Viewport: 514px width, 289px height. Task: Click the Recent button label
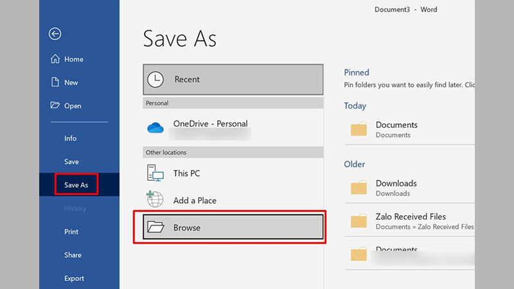click(x=187, y=80)
